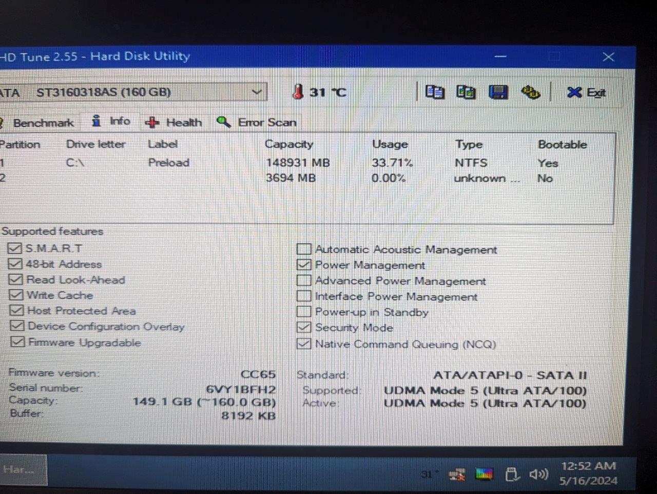This screenshot has width=657, height=494.
Task: Click the 148931 MB capacity cell
Action: tap(298, 163)
